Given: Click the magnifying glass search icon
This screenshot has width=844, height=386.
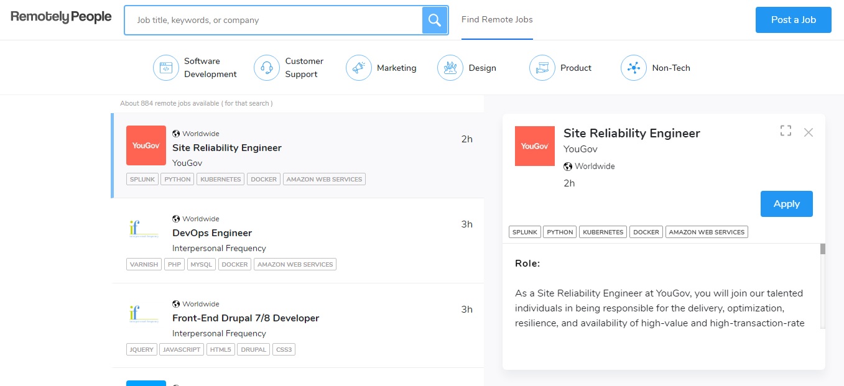Looking at the screenshot, I should (435, 21).
